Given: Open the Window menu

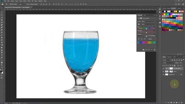Looking at the screenshot, I should (40, 1).
